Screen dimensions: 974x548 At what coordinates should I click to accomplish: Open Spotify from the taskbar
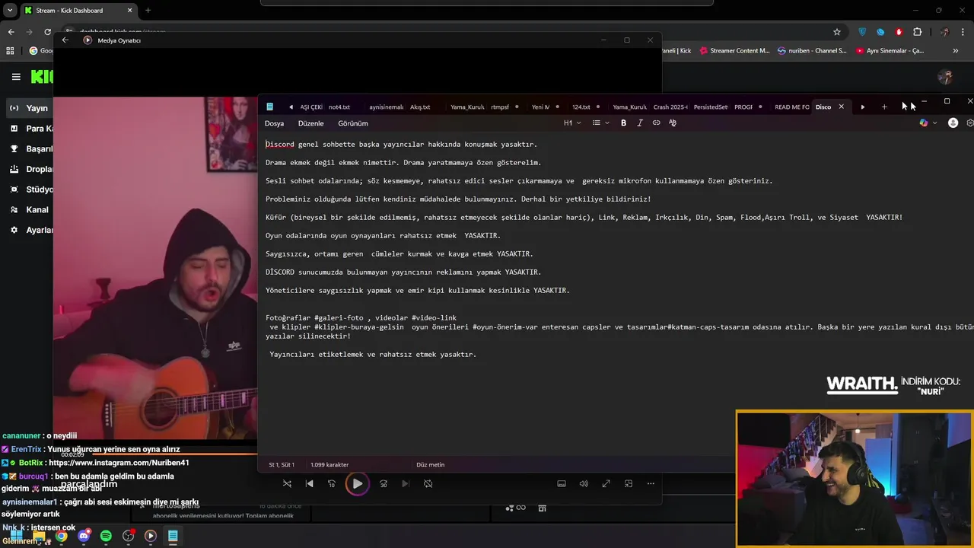[106, 536]
